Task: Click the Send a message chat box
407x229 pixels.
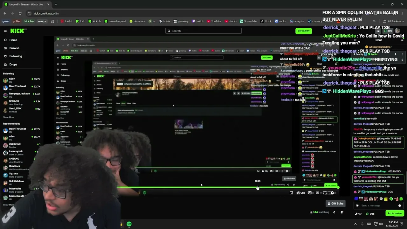Action: click(378, 205)
